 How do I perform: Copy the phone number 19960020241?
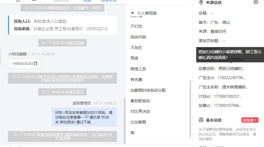[35, 64]
